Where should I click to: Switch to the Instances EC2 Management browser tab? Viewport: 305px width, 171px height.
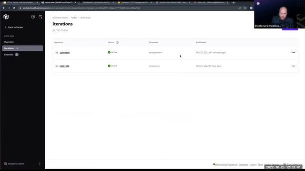pos(135,2)
